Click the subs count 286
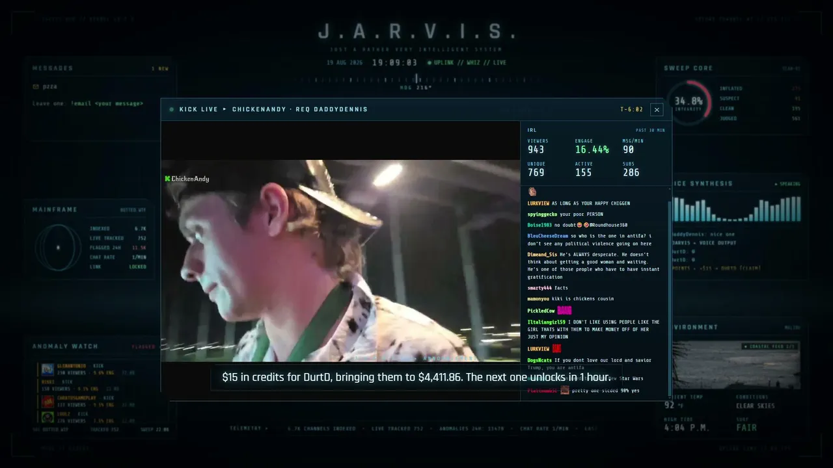This screenshot has height=468, width=833. point(631,172)
